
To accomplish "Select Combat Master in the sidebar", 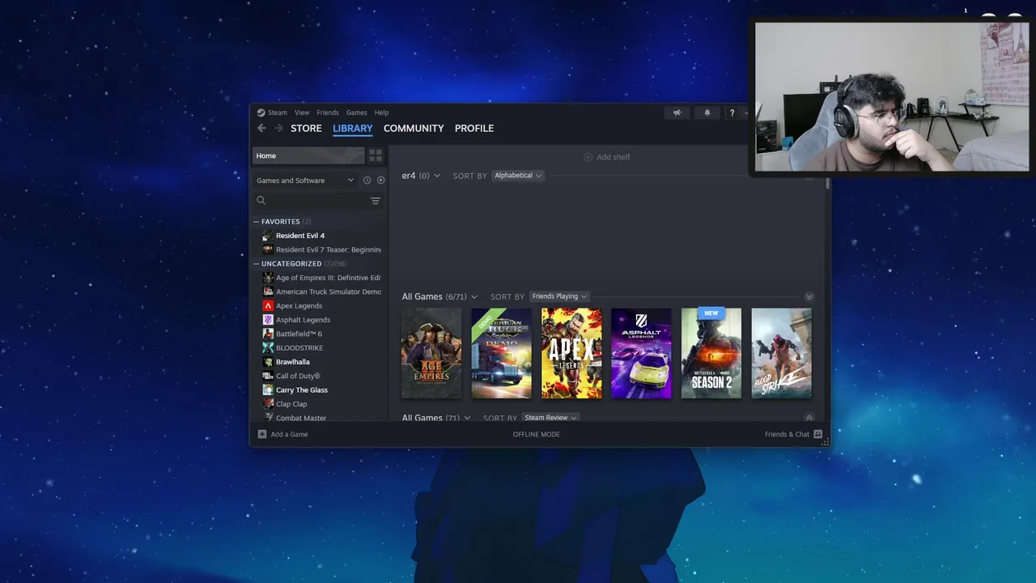I will tap(301, 418).
